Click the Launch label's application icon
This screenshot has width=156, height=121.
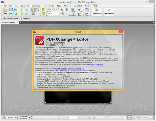pyautogui.click(x=150, y=118)
